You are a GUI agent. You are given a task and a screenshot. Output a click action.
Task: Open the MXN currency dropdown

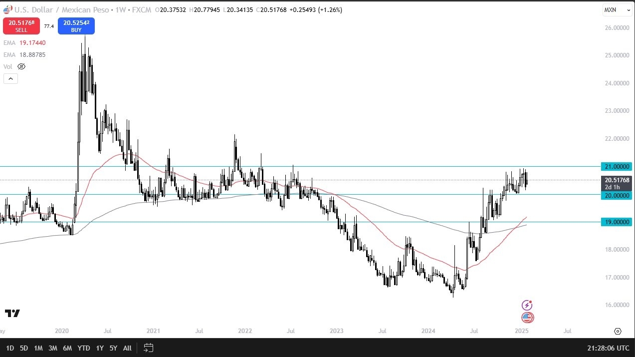click(618, 9)
